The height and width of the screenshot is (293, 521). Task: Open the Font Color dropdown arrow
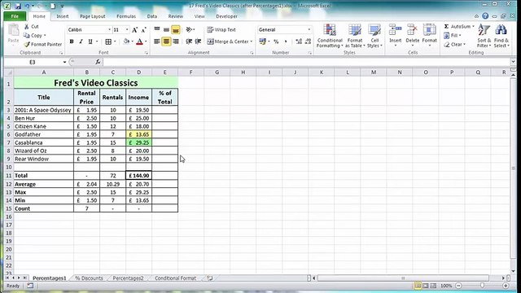(x=146, y=42)
